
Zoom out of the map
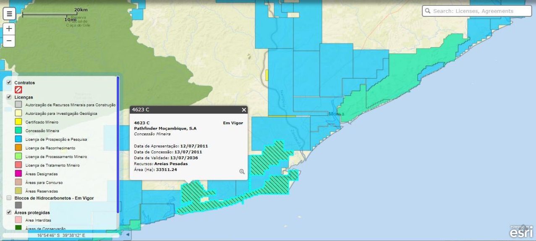(x=9, y=41)
